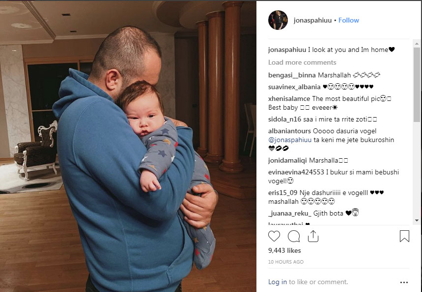Follow the jonaspahiuu account
The image size is (422, 292).
tap(348, 20)
